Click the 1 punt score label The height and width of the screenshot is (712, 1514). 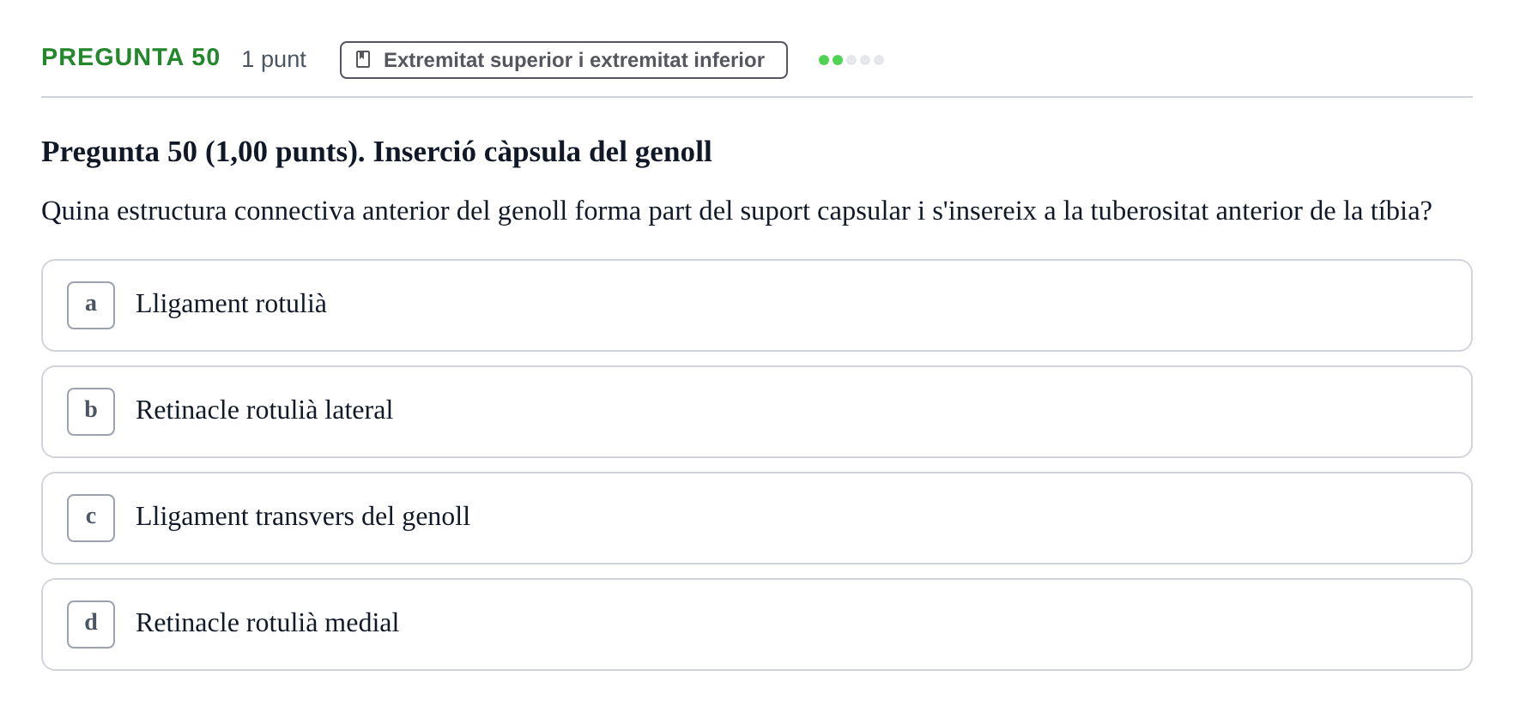pyautogui.click(x=274, y=59)
